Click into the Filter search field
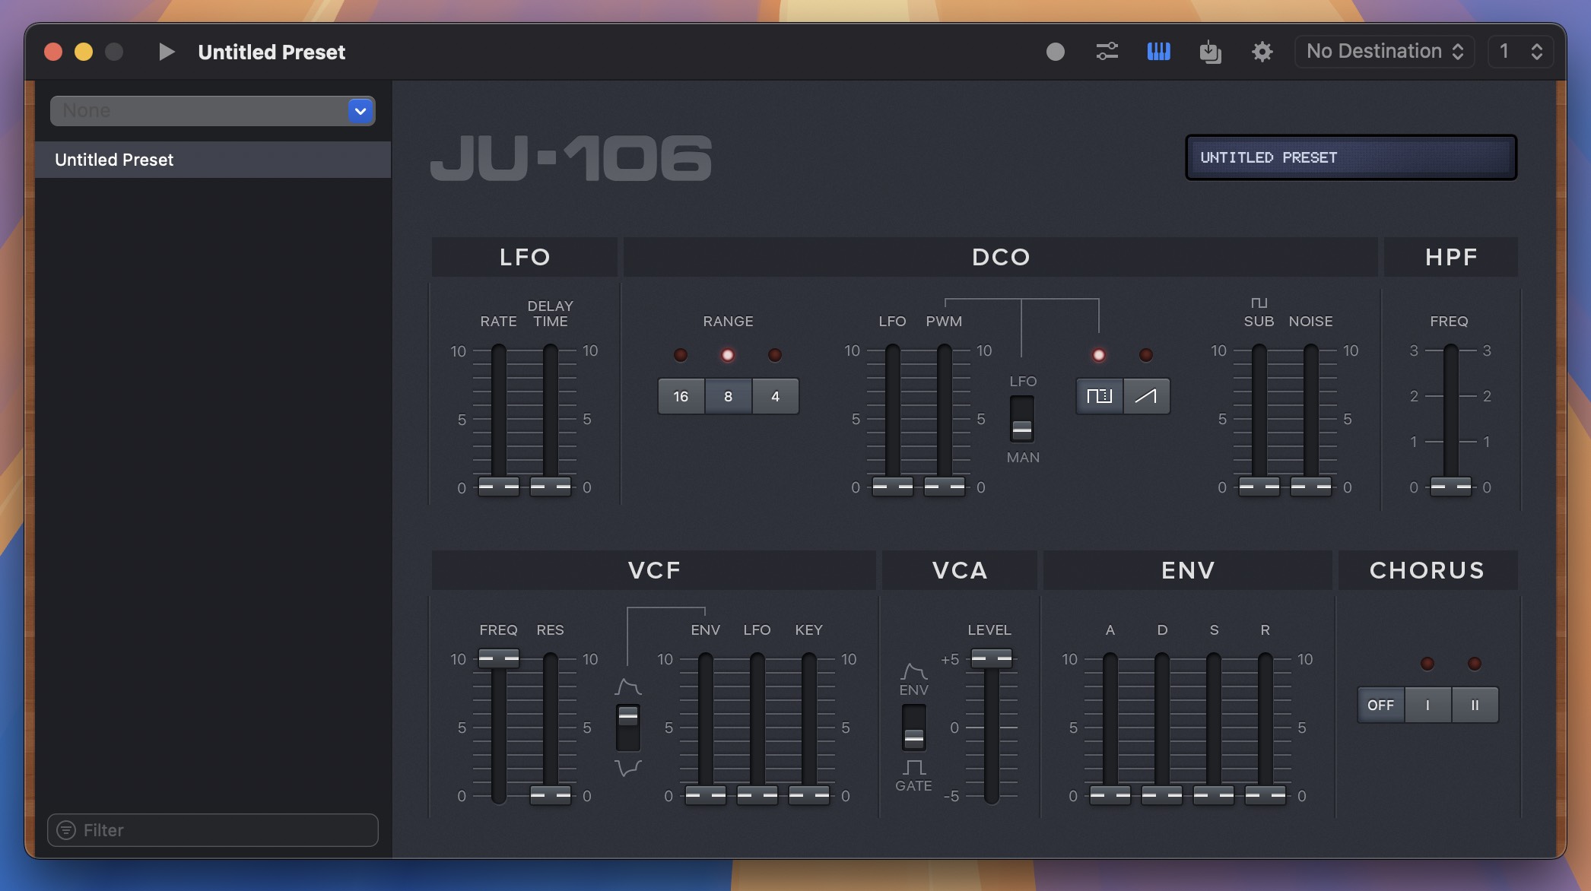Screen dimensions: 1591x891 (213, 830)
